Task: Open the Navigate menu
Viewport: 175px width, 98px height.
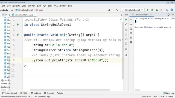Action: (16, 6)
